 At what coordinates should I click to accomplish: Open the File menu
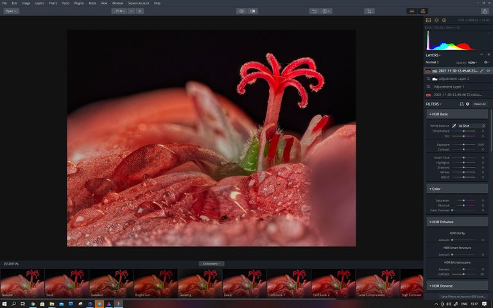(4, 3)
